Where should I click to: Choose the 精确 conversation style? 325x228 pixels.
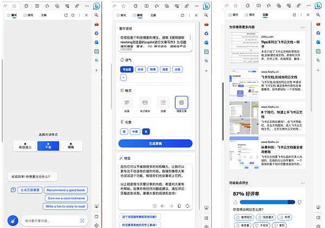coord(71,145)
